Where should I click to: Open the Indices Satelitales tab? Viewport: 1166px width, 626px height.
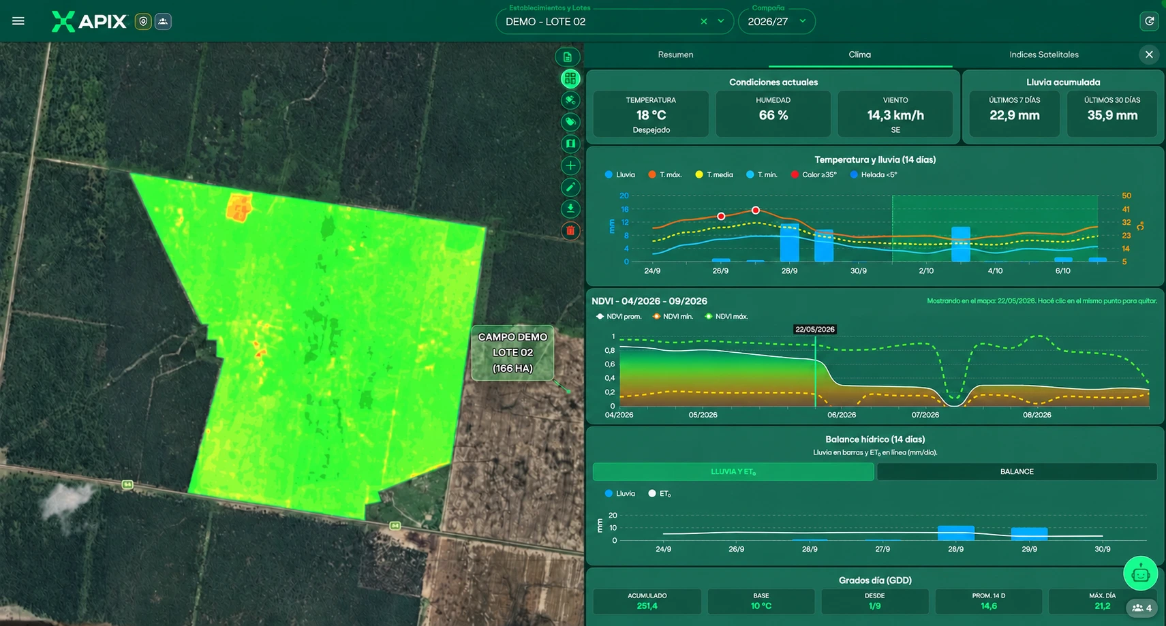[1044, 54]
